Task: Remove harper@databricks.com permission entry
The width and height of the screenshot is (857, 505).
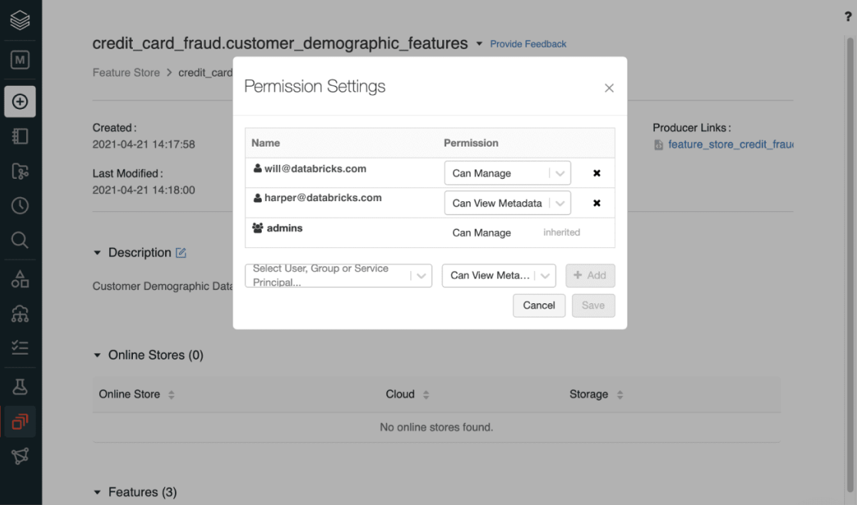Action: click(597, 203)
